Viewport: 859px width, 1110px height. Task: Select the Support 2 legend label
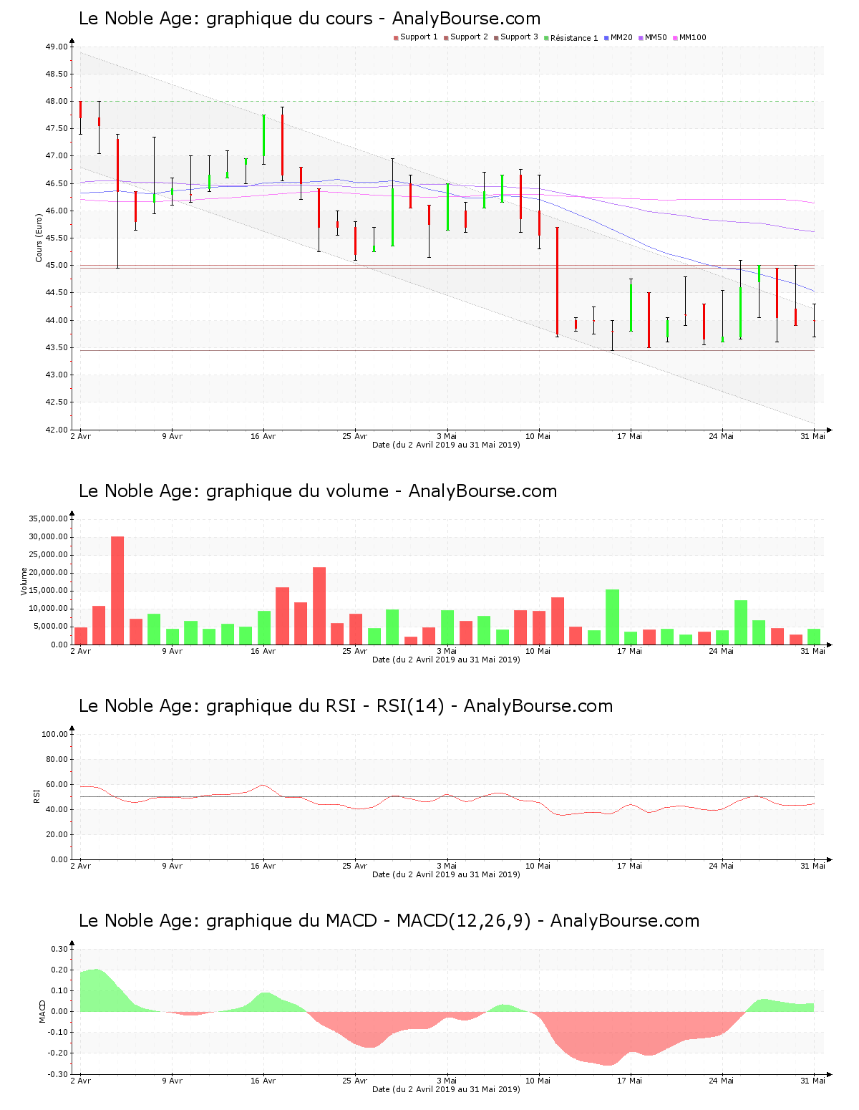(469, 37)
